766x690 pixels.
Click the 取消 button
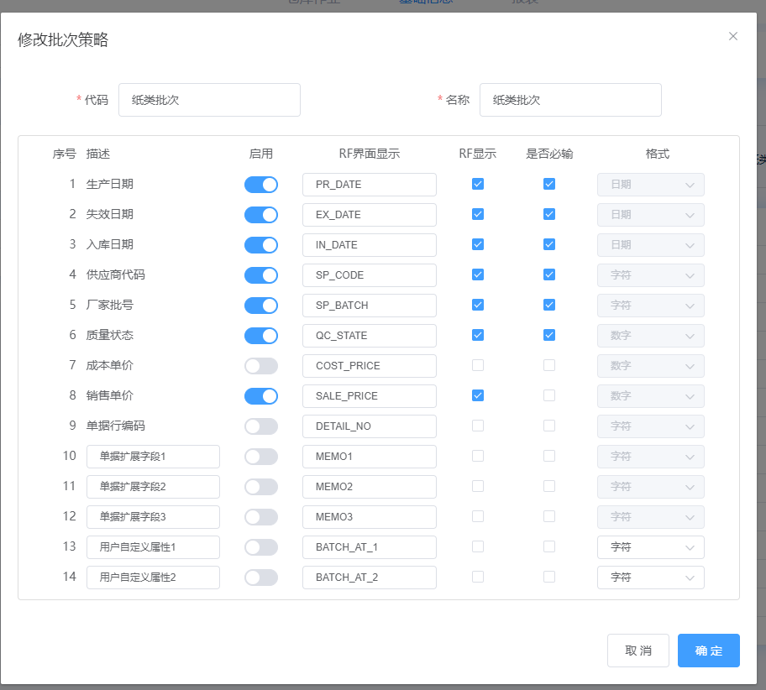coord(637,651)
